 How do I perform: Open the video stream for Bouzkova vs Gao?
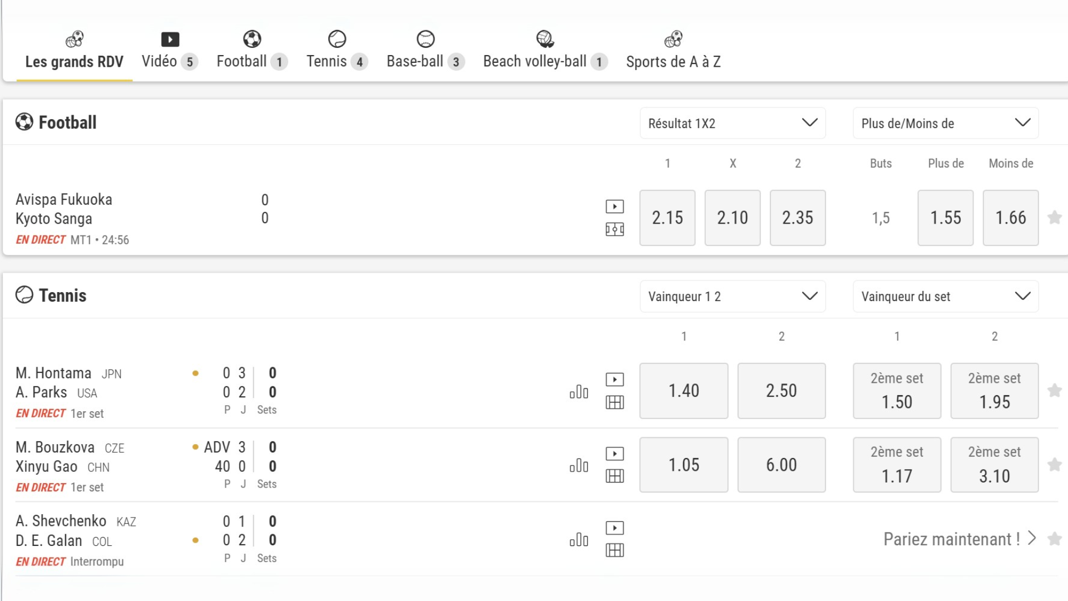pos(615,454)
